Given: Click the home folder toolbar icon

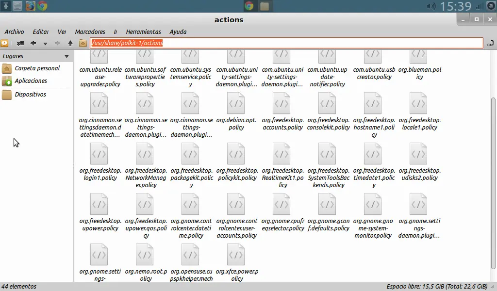Looking at the screenshot, I should click(83, 43).
